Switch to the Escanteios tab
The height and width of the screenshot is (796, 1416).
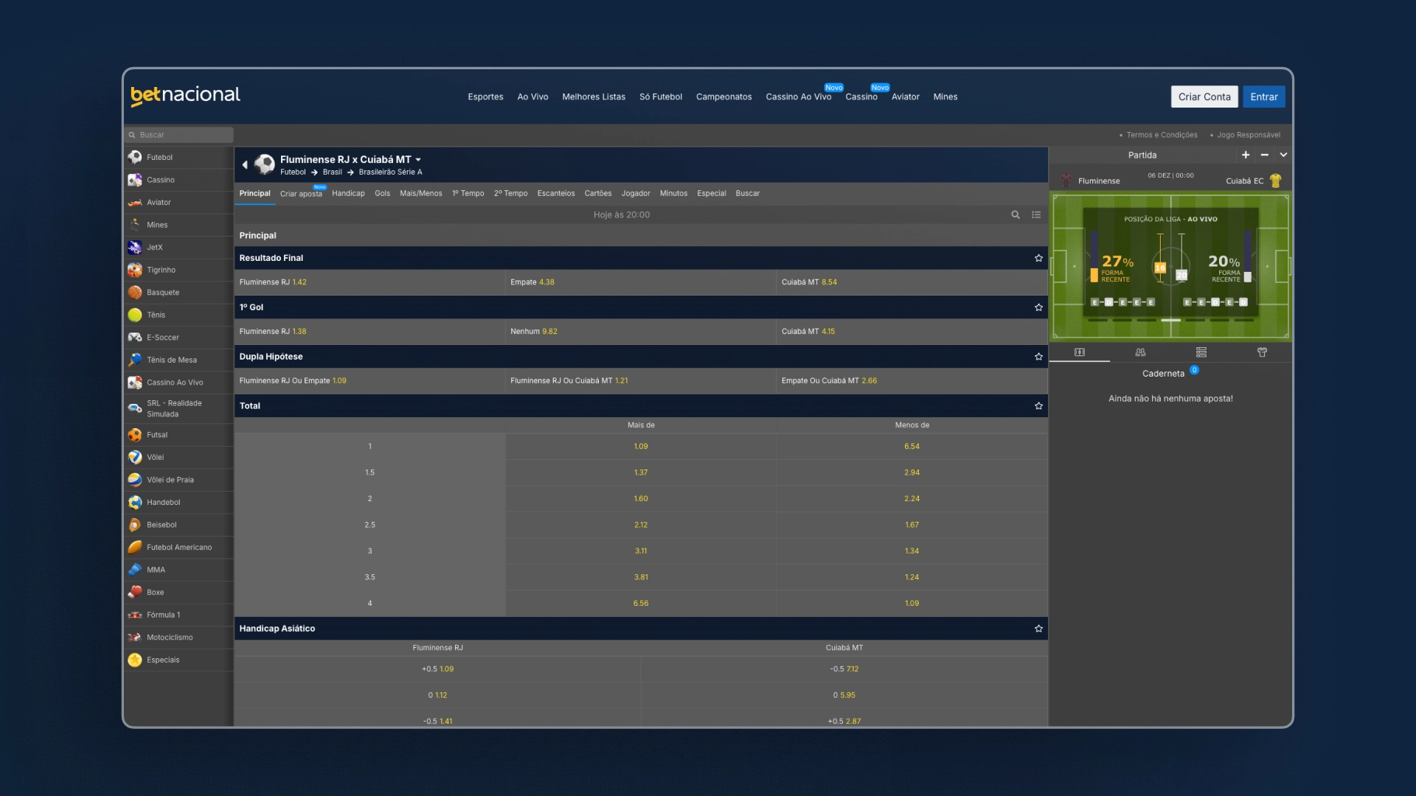point(555,194)
